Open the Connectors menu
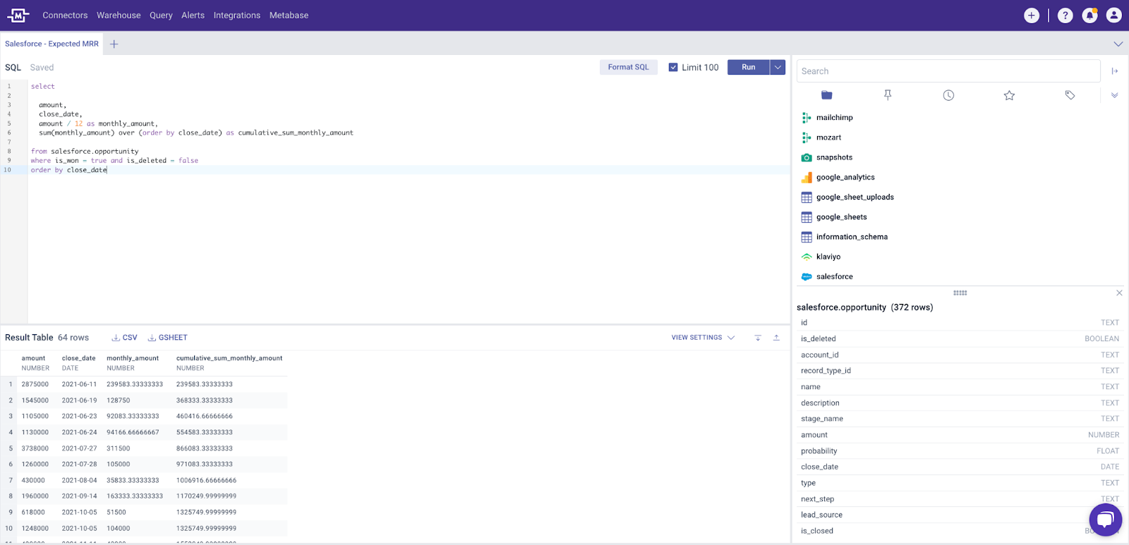The width and height of the screenshot is (1129, 545). coord(65,15)
